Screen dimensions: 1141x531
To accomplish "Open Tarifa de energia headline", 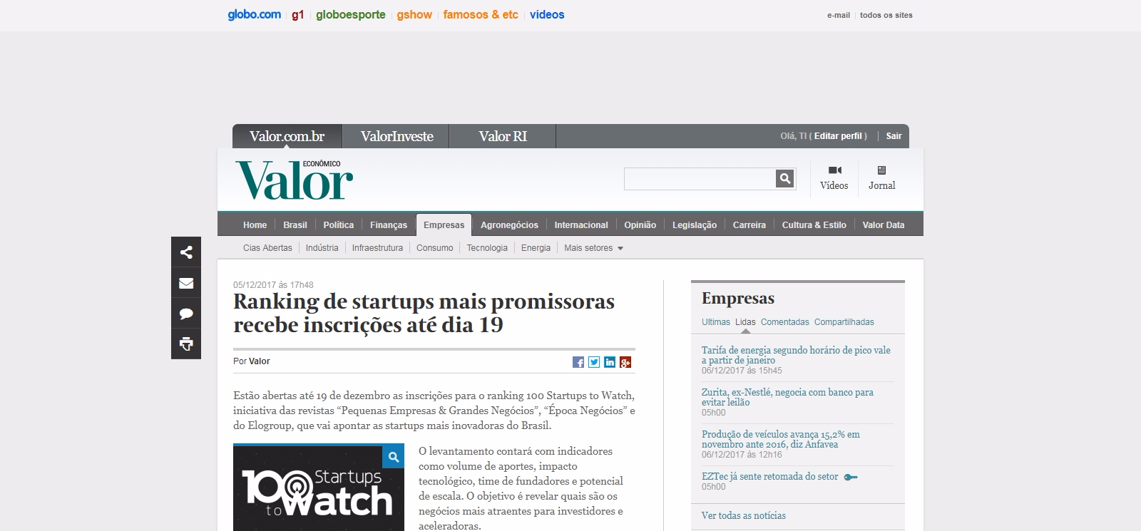I will pyautogui.click(x=796, y=355).
